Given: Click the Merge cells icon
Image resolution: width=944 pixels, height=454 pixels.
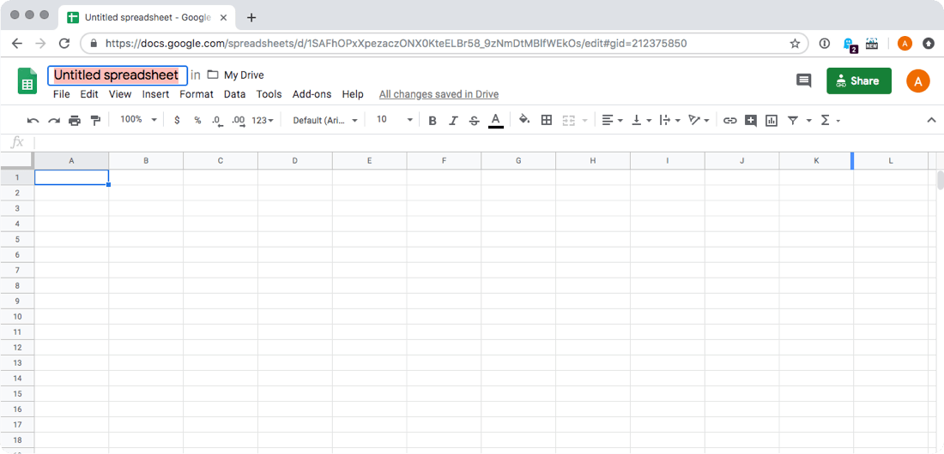Looking at the screenshot, I should (x=569, y=120).
